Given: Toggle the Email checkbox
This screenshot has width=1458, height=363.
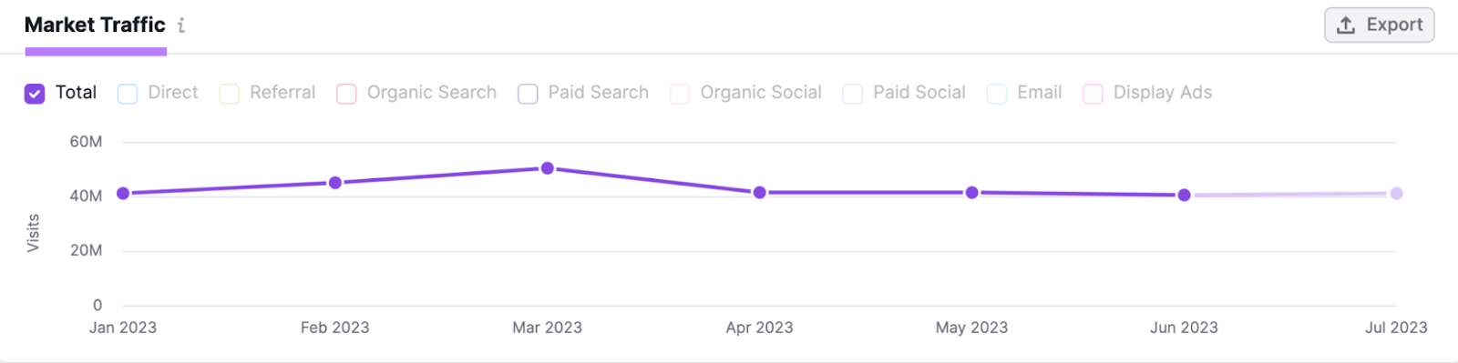Looking at the screenshot, I should pyautogui.click(x=997, y=93).
